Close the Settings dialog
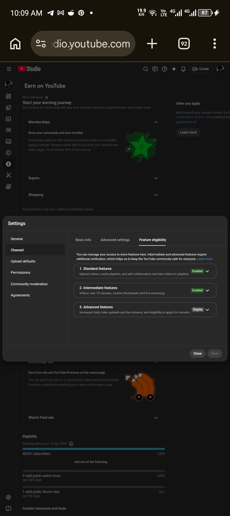Screen dimensions: 230x516 click(x=197, y=353)
